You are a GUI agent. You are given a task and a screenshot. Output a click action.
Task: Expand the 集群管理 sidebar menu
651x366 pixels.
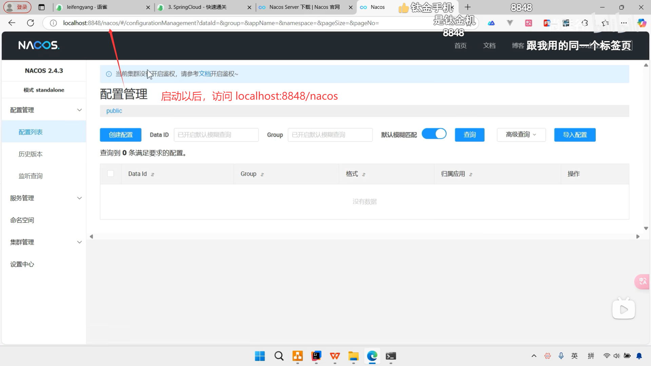click(x=44, y=242)
